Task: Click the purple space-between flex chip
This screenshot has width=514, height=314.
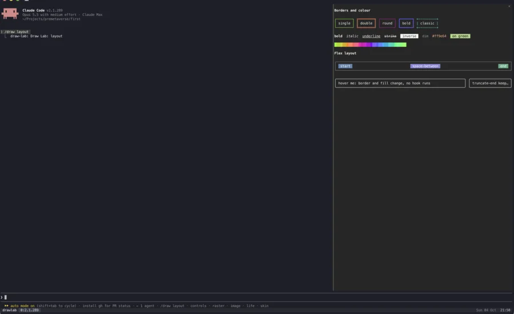Action: point(425,66)
